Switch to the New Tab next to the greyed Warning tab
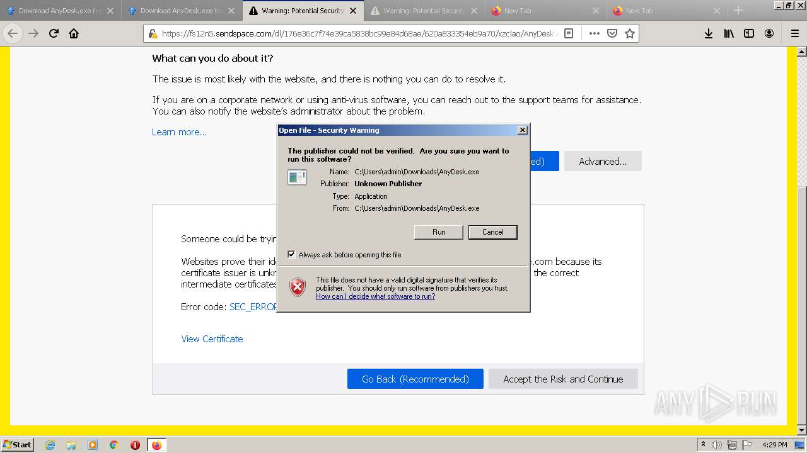 click(x=547, y=11)
